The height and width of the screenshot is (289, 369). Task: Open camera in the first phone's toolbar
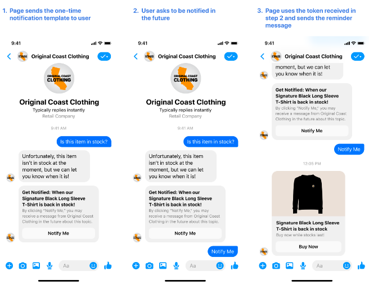pyautogui.click(x=22, y=266)
